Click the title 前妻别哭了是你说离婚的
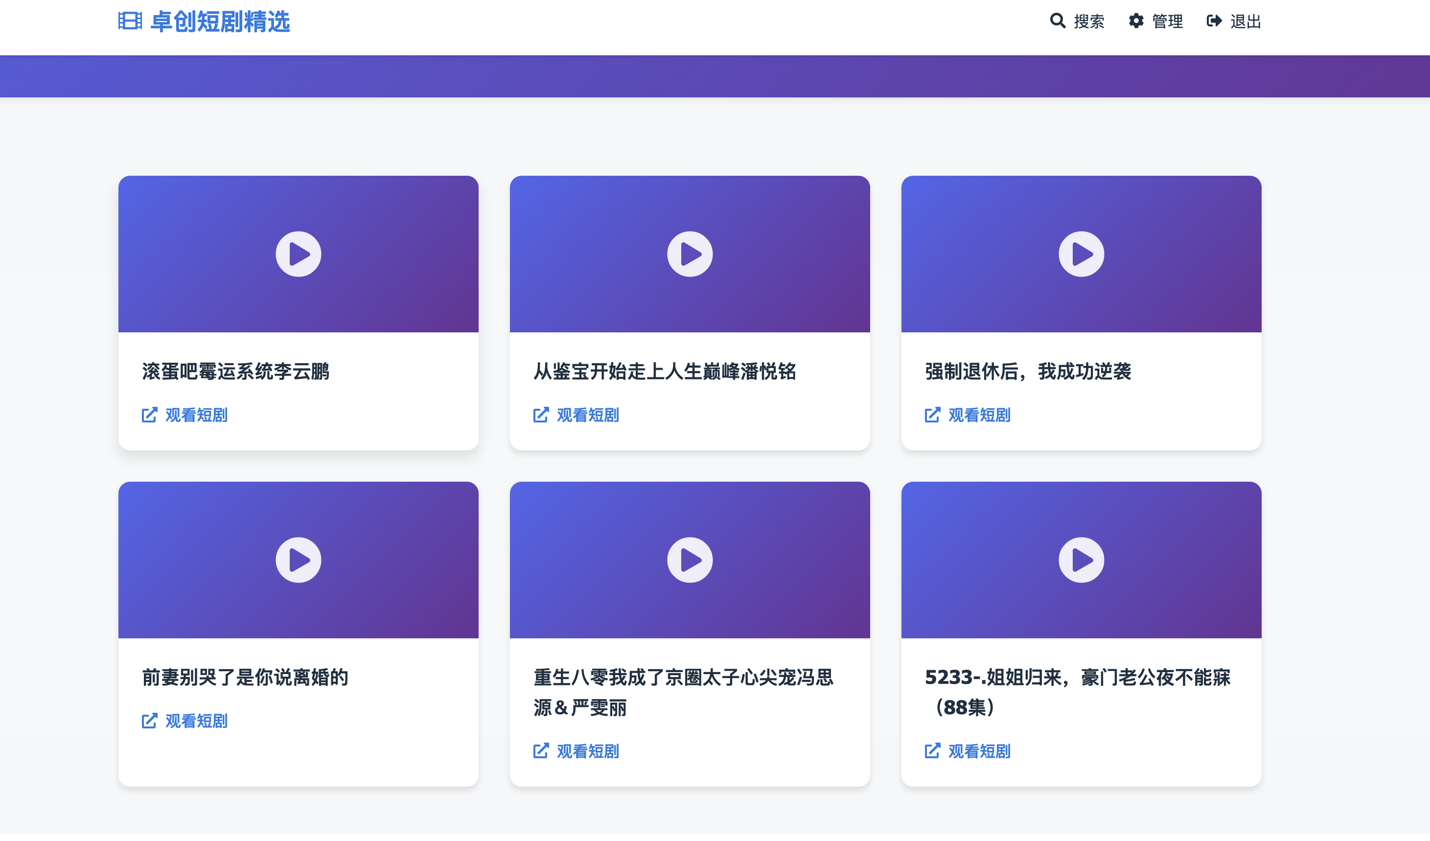The image size is (1430, 841). click(245, 677)
